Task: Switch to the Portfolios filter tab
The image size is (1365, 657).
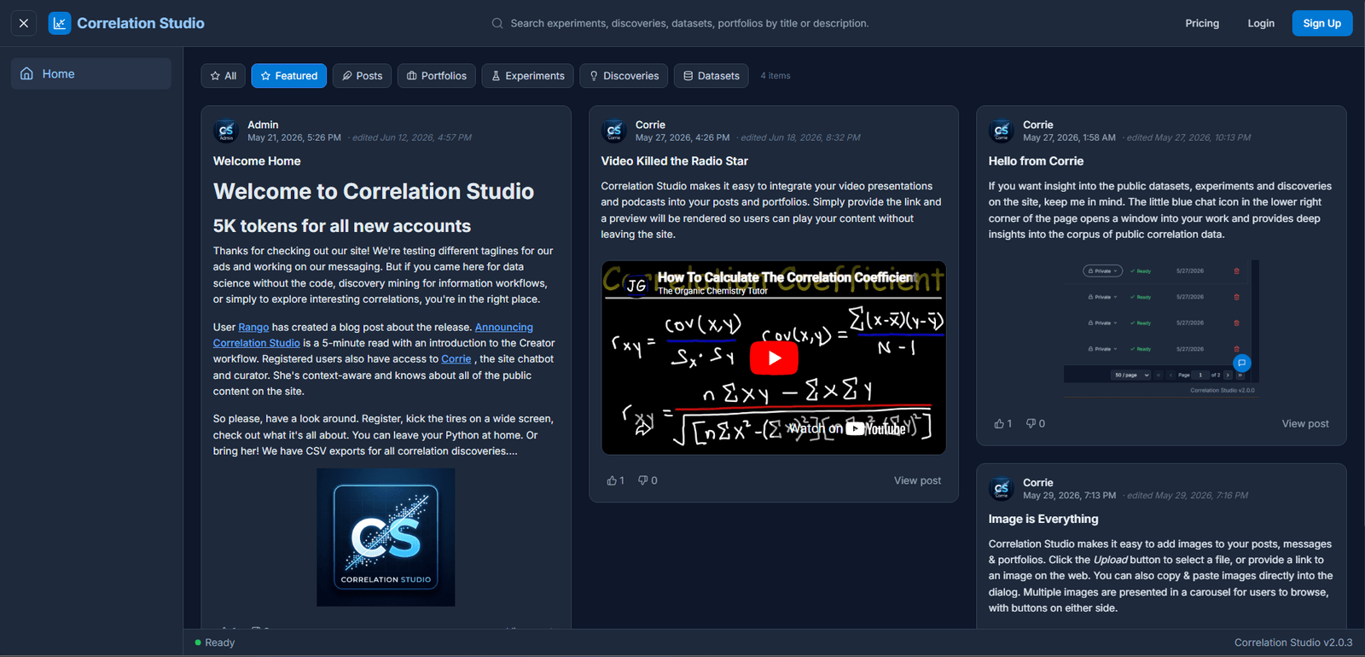Action: (x=437, y=76)
